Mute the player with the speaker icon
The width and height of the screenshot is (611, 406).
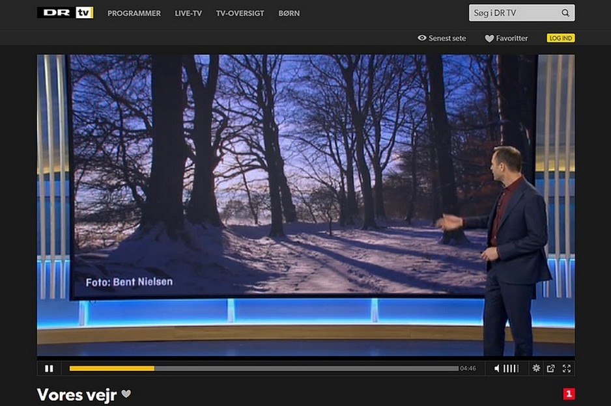(x=496, y=368)
